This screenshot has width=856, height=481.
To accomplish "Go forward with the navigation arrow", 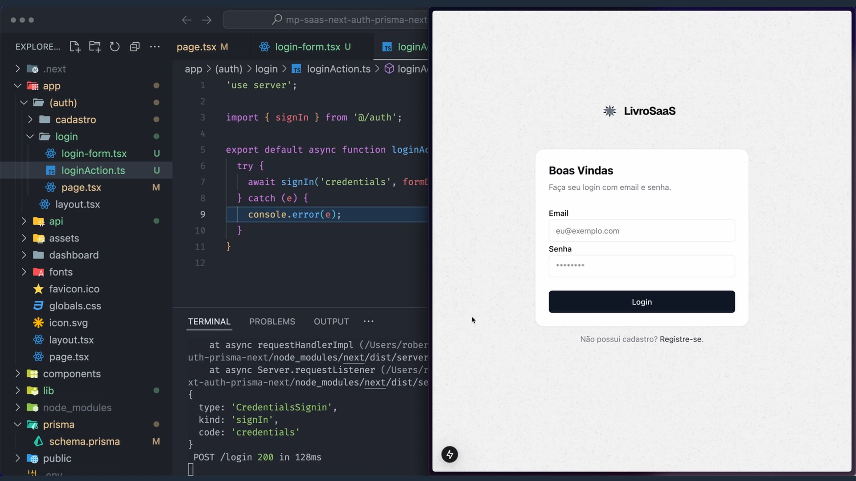I will click(206, 20).
